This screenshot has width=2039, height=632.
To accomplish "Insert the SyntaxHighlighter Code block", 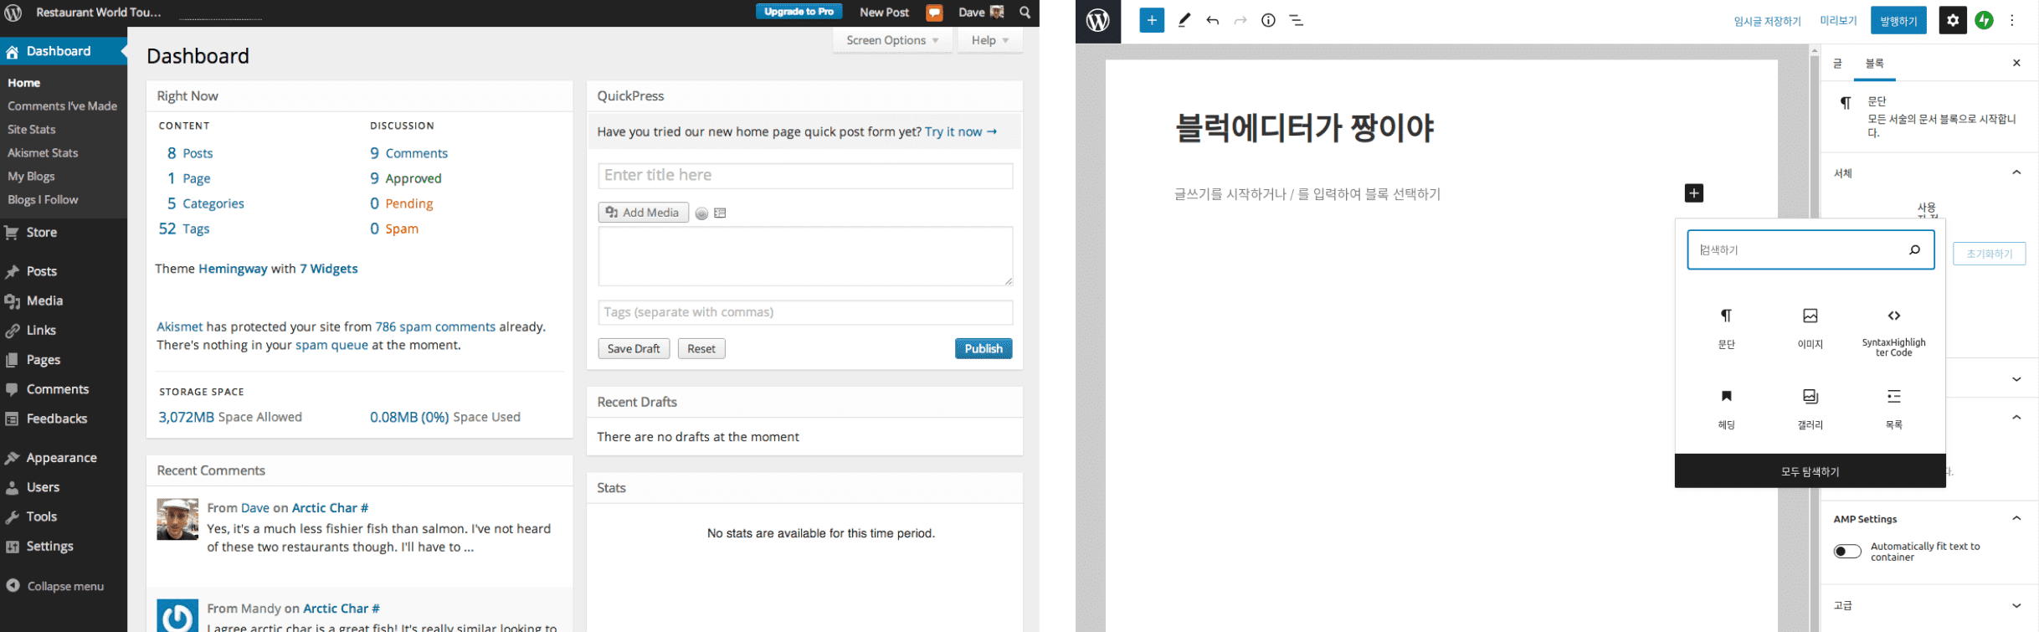I will tap(1893, 331).
